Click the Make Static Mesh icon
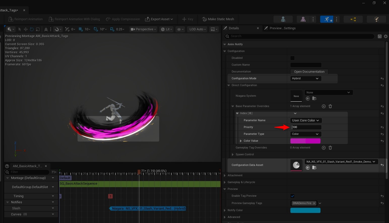389x223 pixels. 204,19
